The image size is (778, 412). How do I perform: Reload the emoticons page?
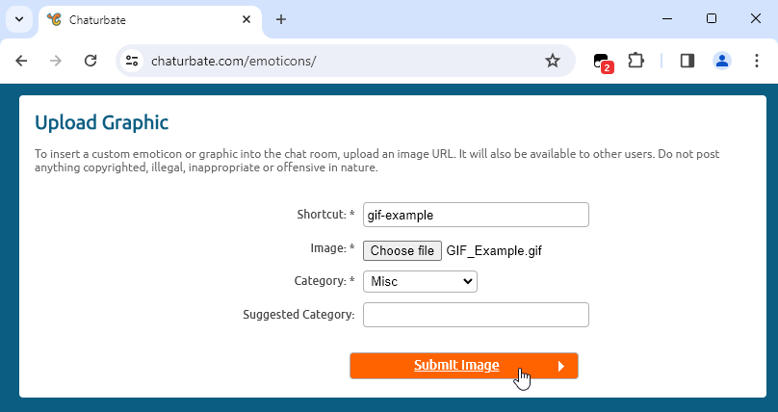click(91, 61)
